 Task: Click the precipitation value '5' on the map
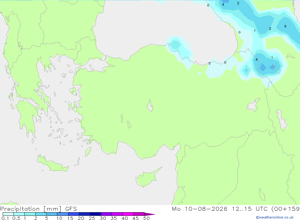285,26
